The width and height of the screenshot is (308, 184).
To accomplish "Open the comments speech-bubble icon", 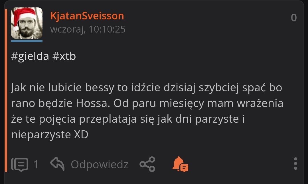I will (x=20, y=164).
